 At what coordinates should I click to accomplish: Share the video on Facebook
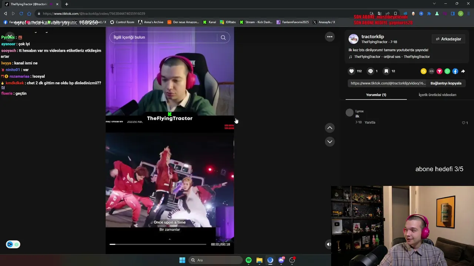(455, 71)
